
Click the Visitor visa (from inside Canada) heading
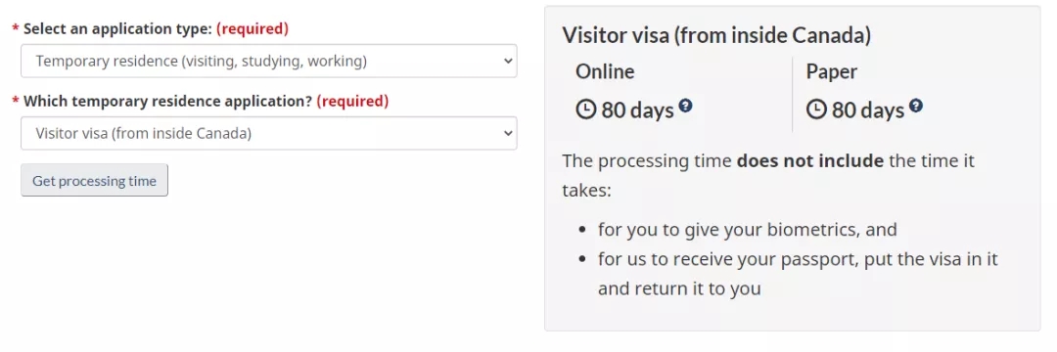pos(716,35)
